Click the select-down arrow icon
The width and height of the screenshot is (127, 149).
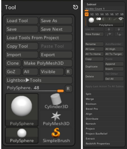(119, 29)
